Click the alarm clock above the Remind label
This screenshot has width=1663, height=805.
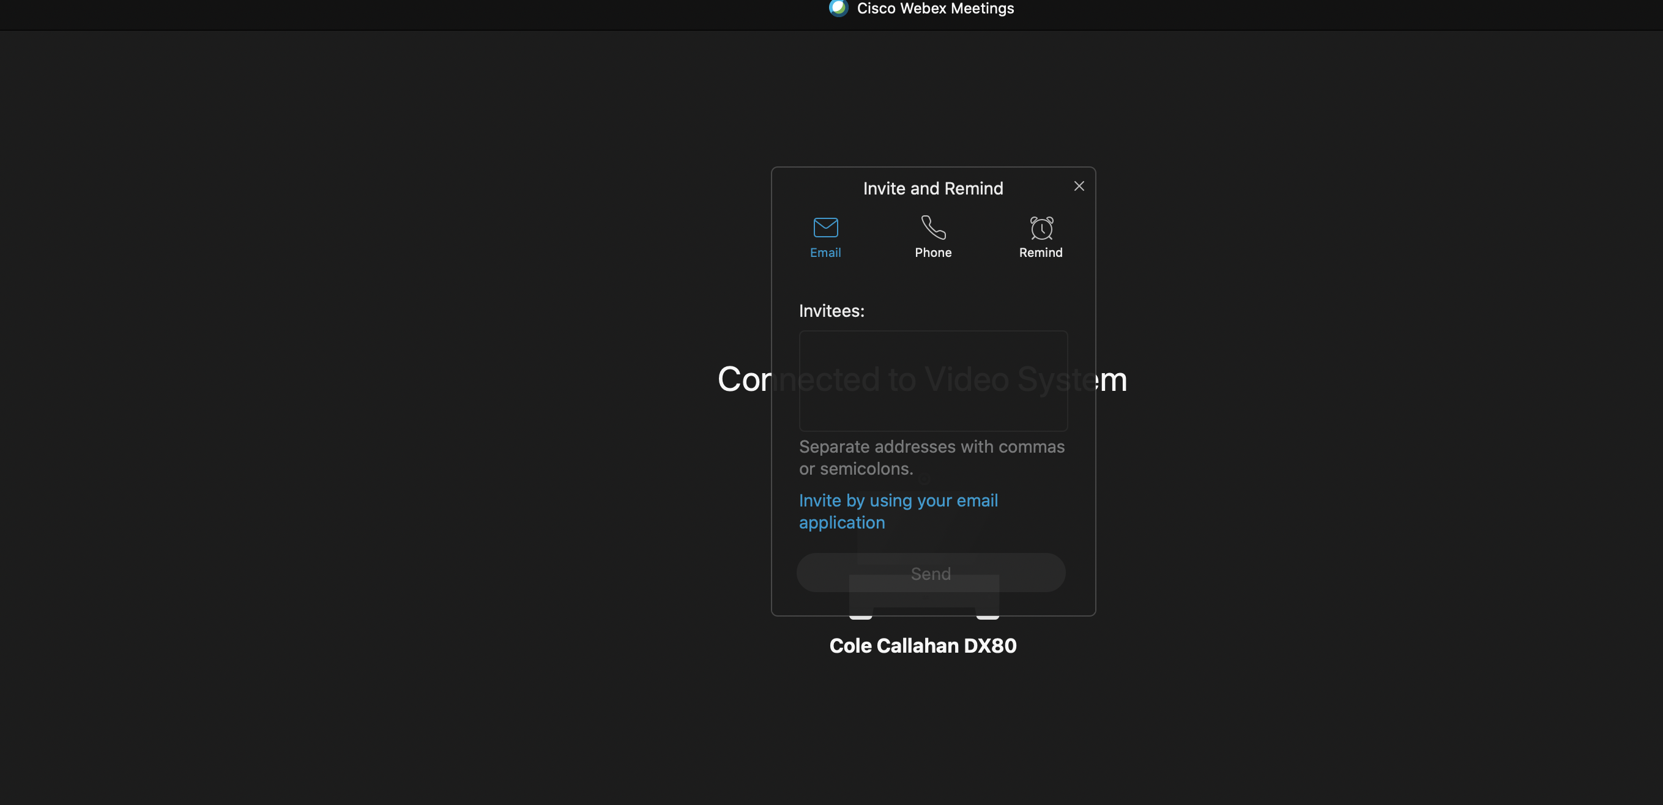[1041, 227]
